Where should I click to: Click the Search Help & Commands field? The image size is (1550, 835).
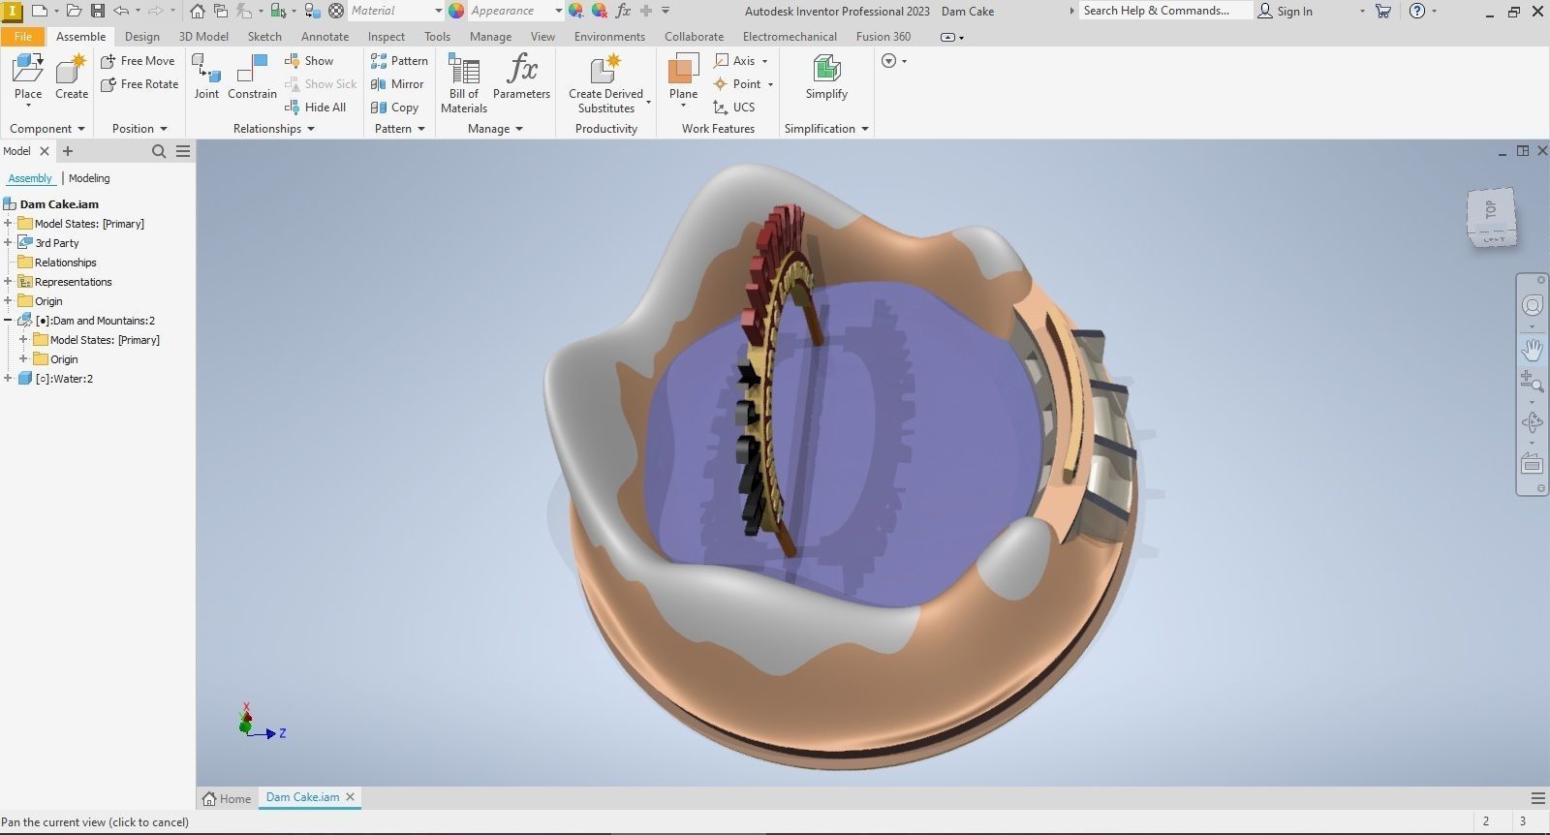tap(1165, 11)
